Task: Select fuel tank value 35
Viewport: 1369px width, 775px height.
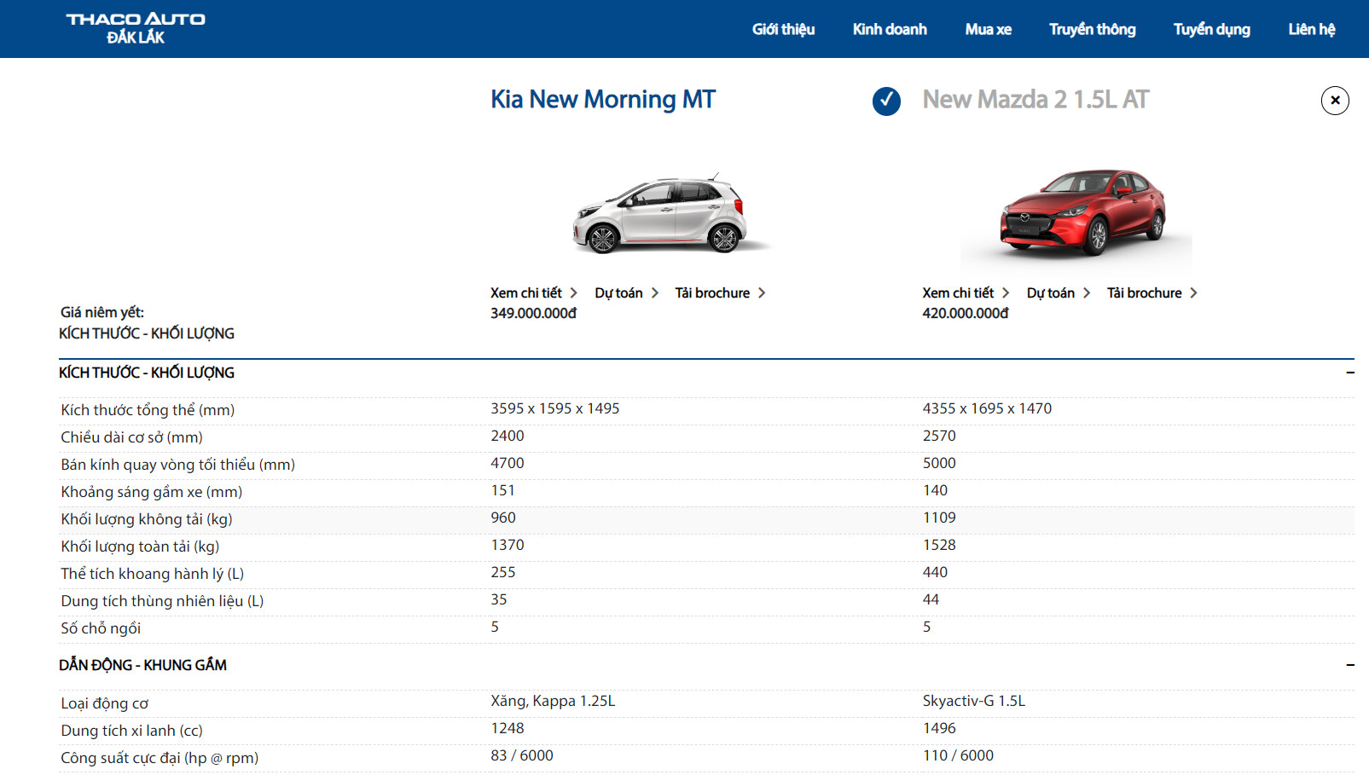Action: pyautogui.click(x=499, y=599)
